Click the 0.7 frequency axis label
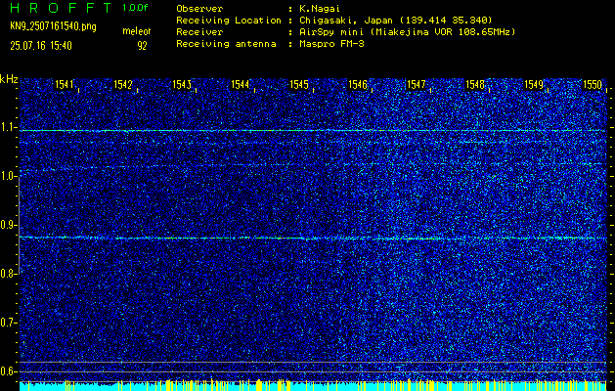This screenshot has height=391, width=615. (7, 323)
